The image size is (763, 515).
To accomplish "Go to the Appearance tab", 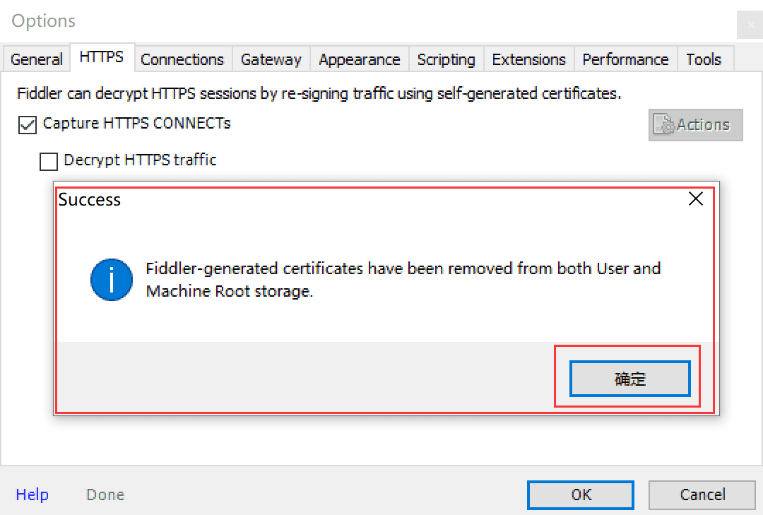I will [360, 59].
